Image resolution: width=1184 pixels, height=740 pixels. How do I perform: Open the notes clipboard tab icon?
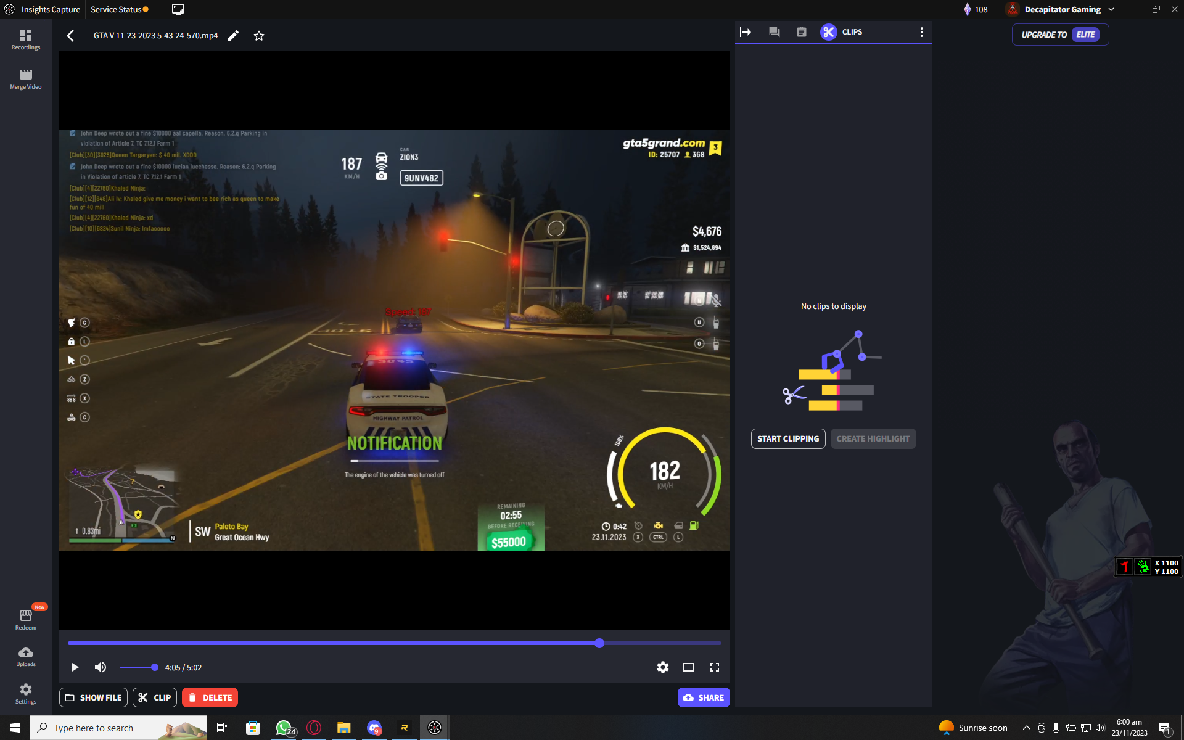tap(801, 32)
